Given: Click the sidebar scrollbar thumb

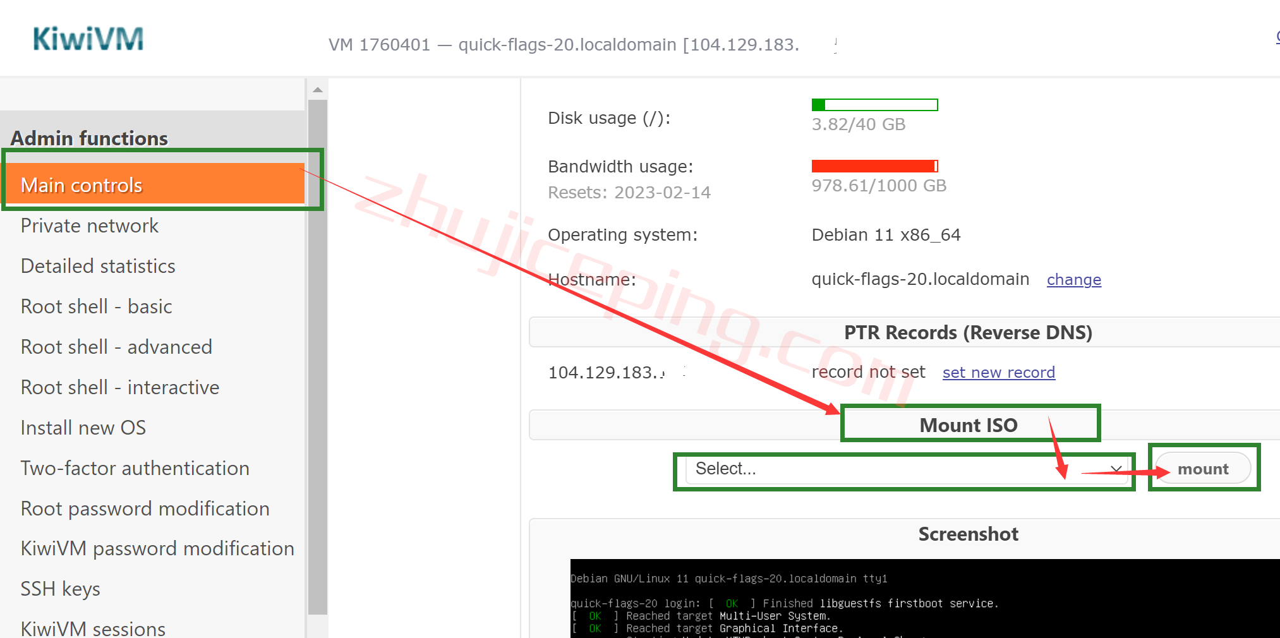Looking at the screenshot, I should (x=318, y=357).
